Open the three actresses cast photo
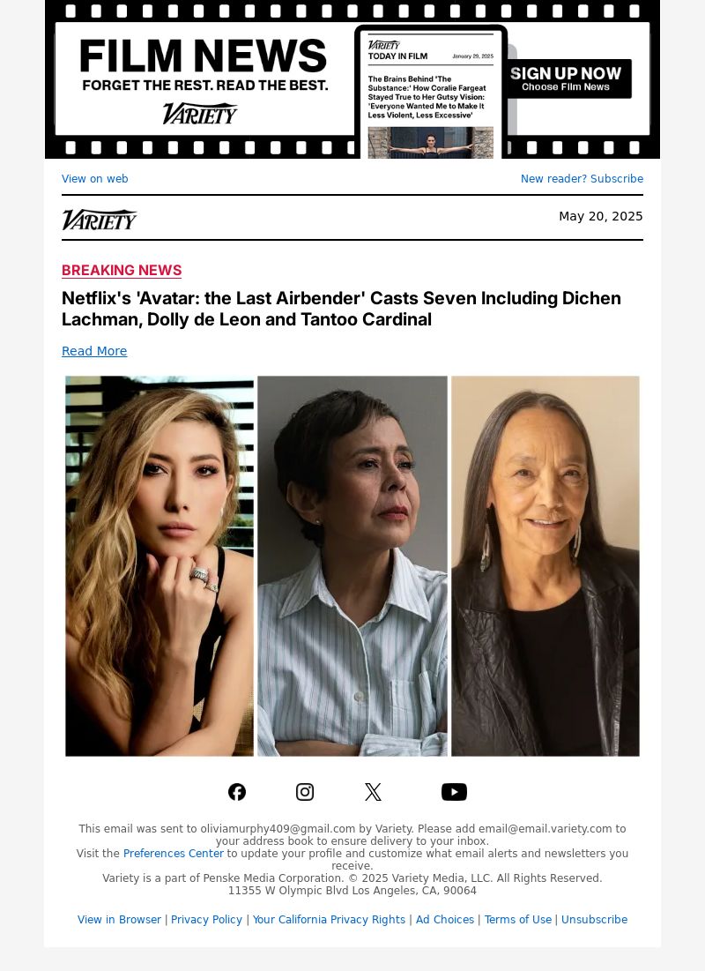This screenshot has width=705, height=971. (352, 566)
